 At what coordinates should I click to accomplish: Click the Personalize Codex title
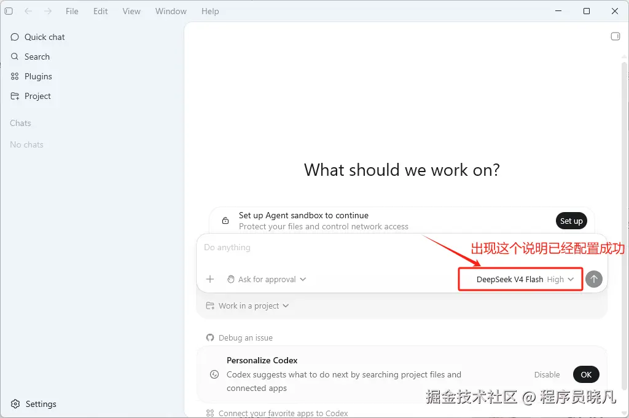(262, 360)
